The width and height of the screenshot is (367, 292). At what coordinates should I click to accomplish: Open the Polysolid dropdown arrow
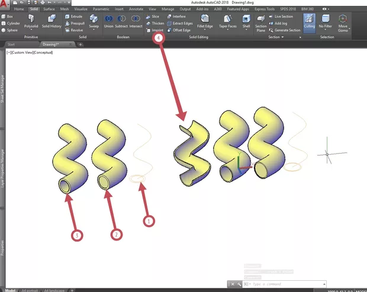click(31, 30)
